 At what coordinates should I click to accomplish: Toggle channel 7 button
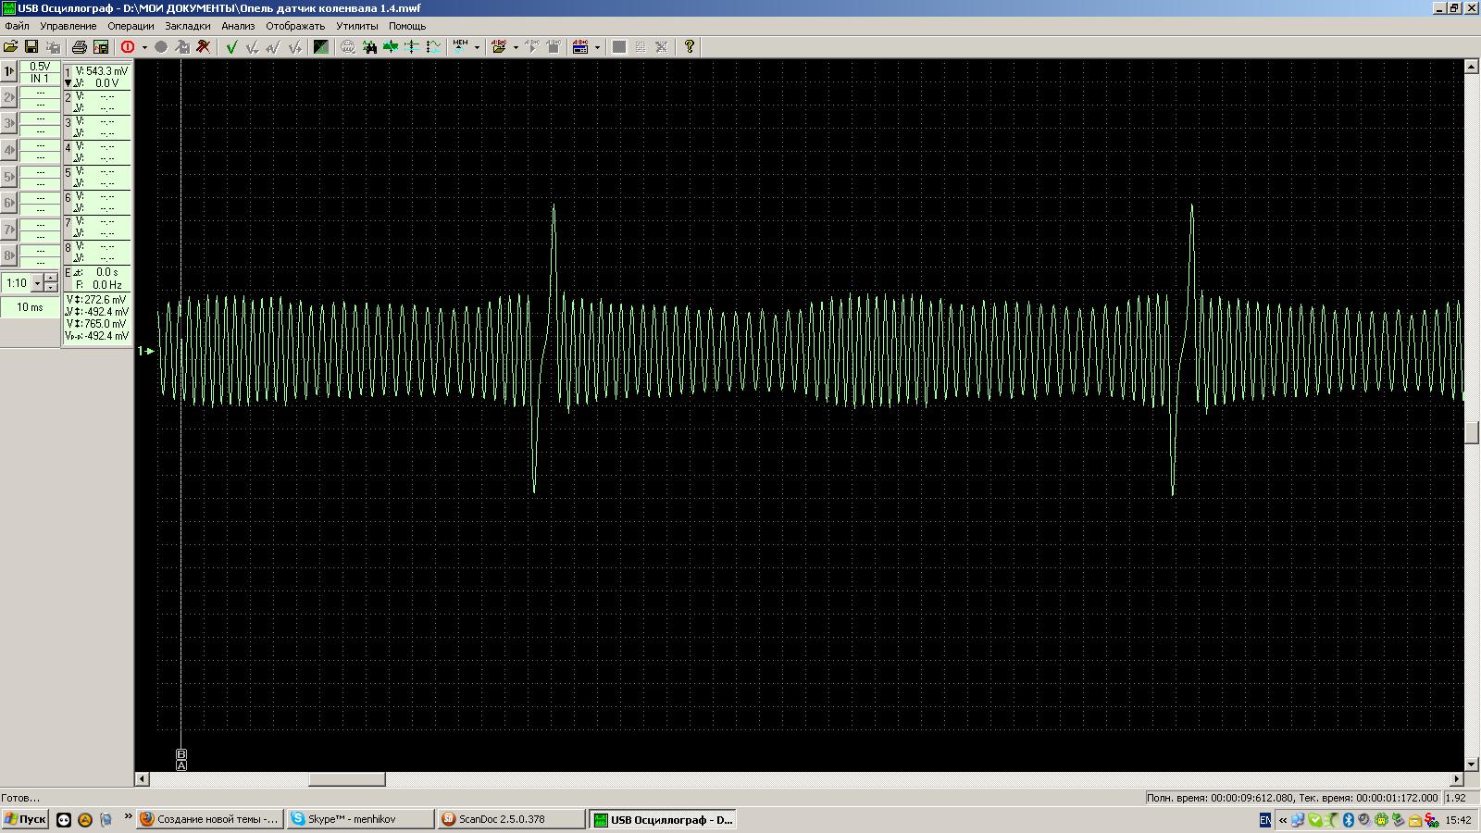(9, 230)
